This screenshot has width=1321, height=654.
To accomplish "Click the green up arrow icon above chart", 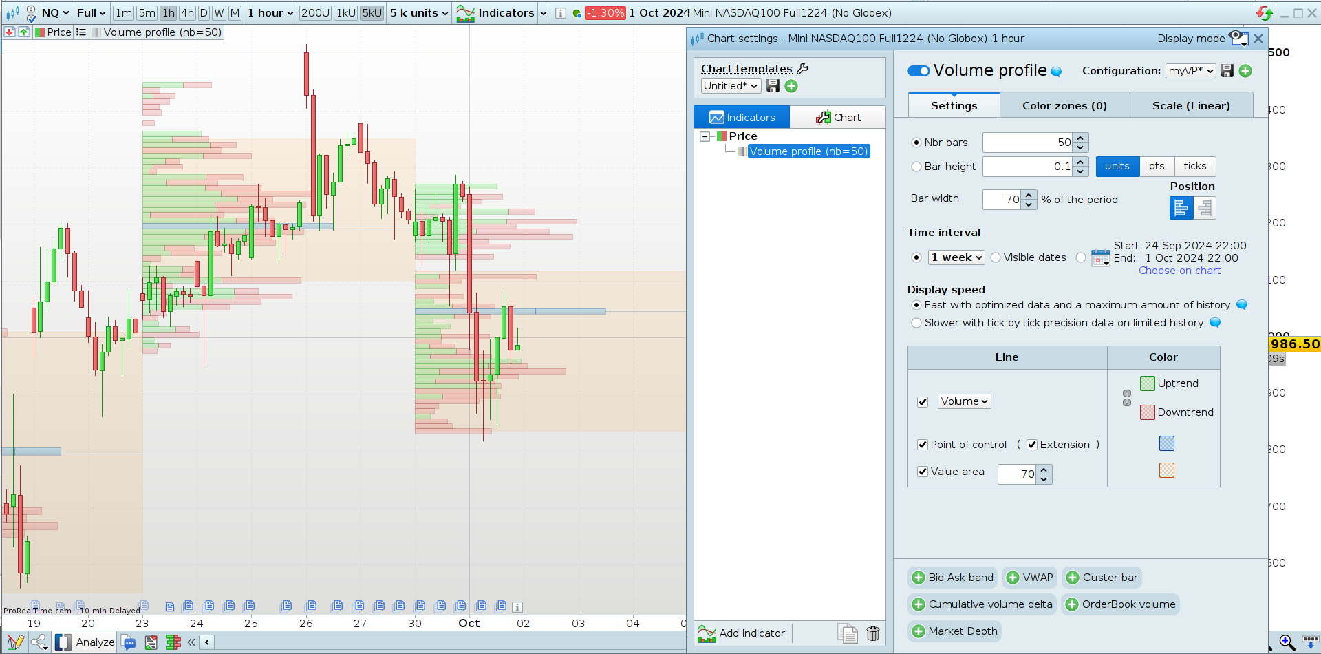I will [24, 32].
